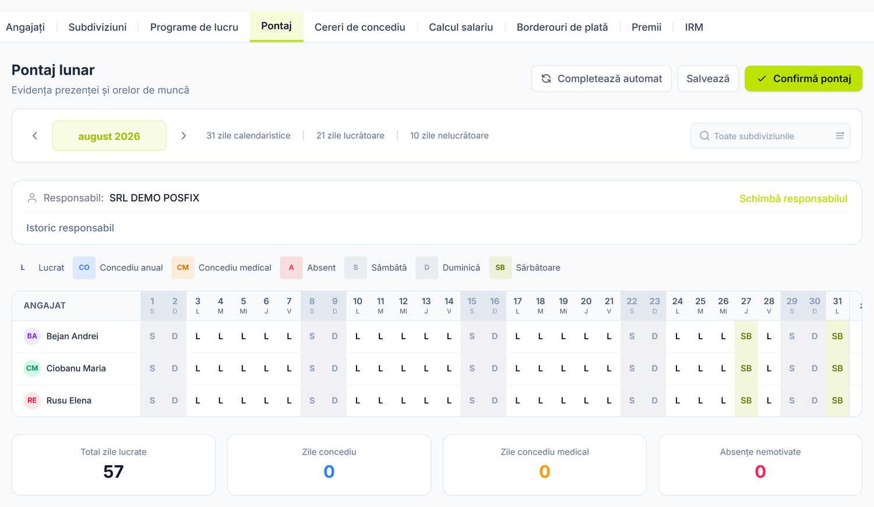The image size is (874, 507).
Task: Click the refresh icon in Completează automat
Action: pyautogui.click(x=546, y=79)
